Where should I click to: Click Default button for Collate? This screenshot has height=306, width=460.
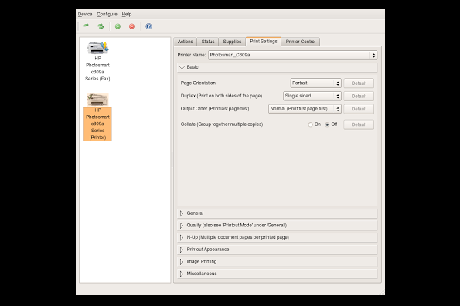(x=359, y=124)
